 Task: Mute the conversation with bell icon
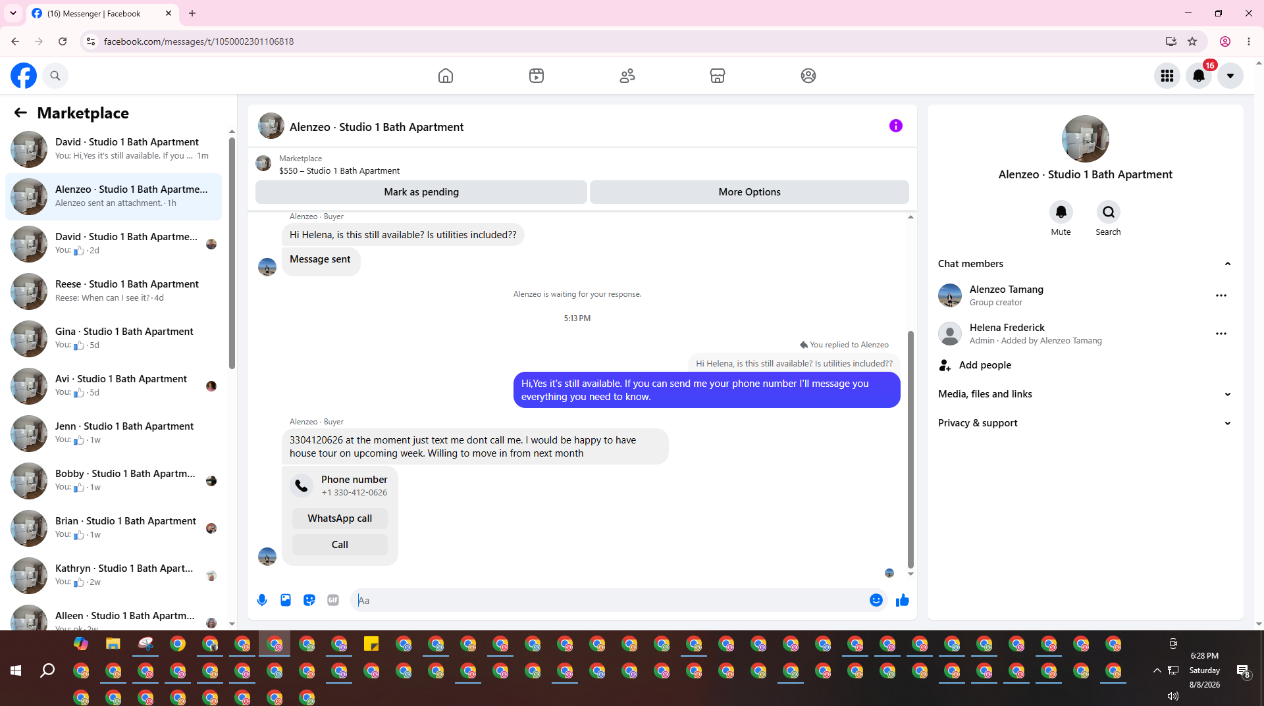pos(1061,212)
